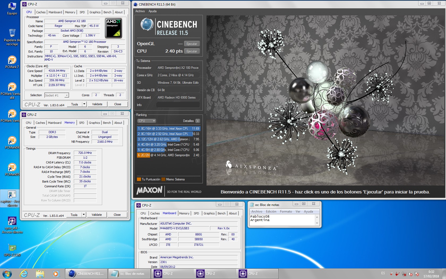Click the Cinebench rendered scene image
446x279 pixels.
325,100
